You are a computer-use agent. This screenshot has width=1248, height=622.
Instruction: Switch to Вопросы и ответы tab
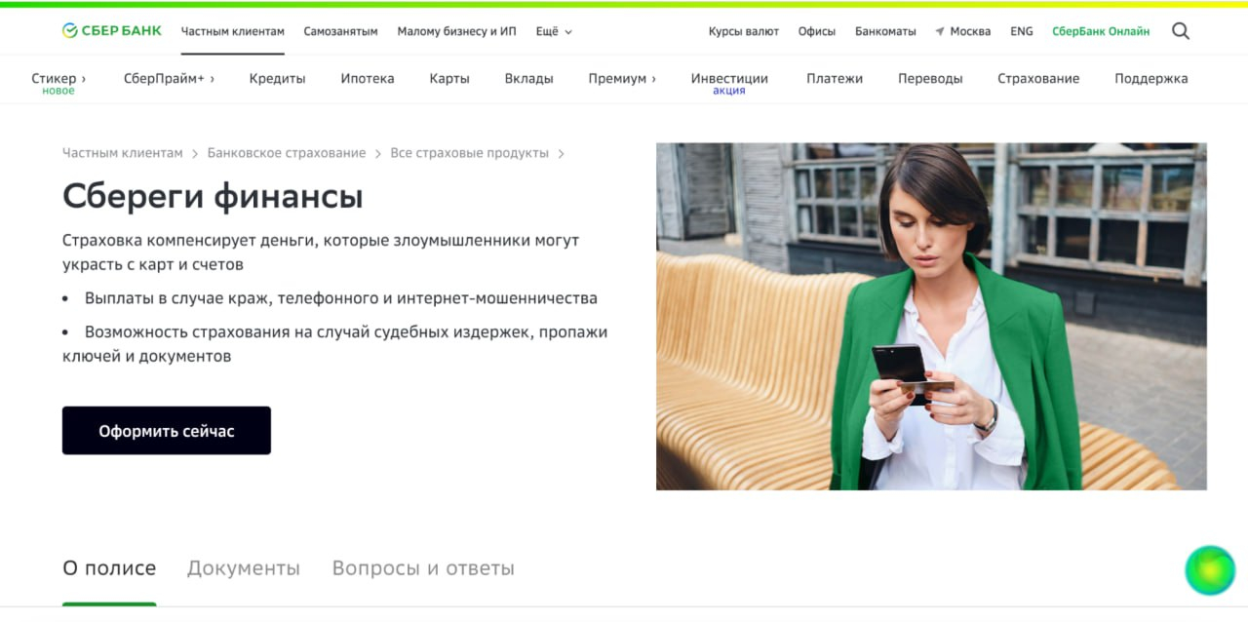click(423, 568)
